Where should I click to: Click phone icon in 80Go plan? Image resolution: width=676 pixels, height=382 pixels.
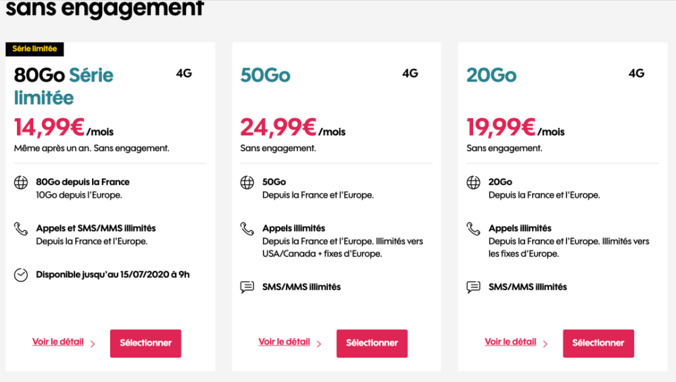[x=21, y=229]
